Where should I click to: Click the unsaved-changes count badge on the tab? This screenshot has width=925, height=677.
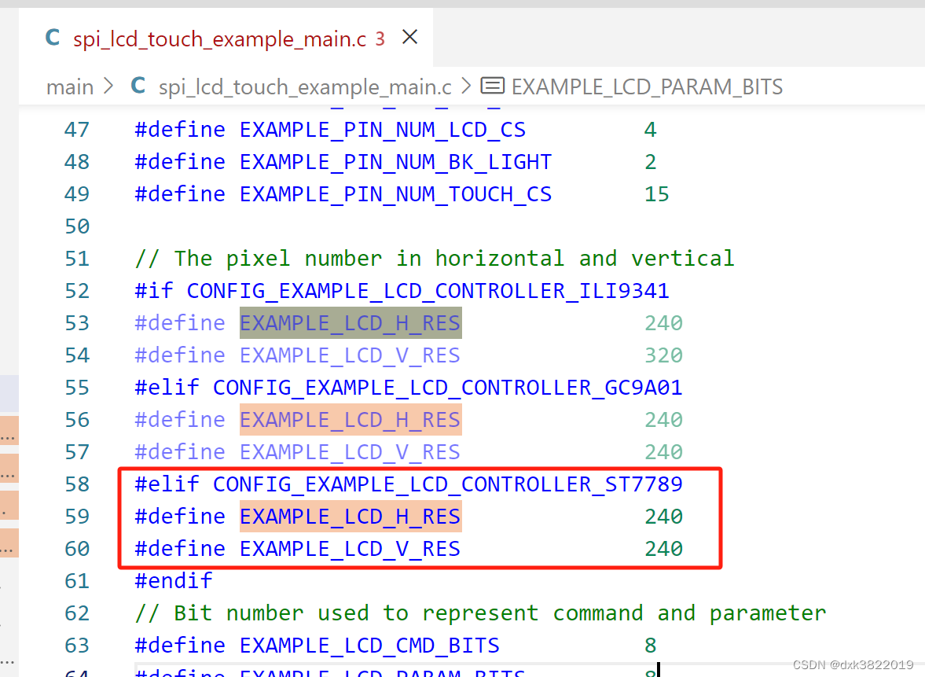(x=380, y=37)
